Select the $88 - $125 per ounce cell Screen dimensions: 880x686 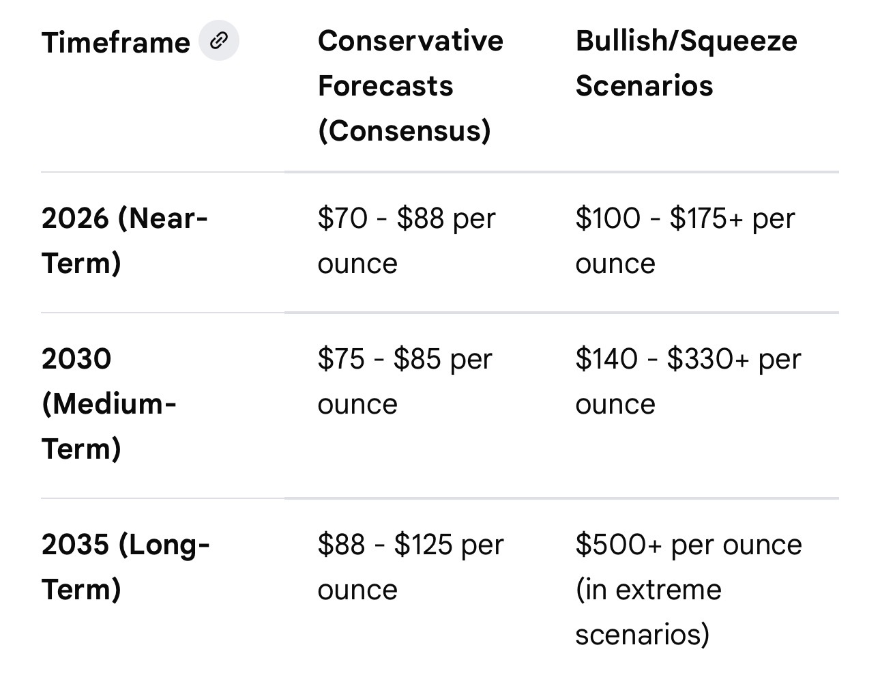click(x=410, y=567)
